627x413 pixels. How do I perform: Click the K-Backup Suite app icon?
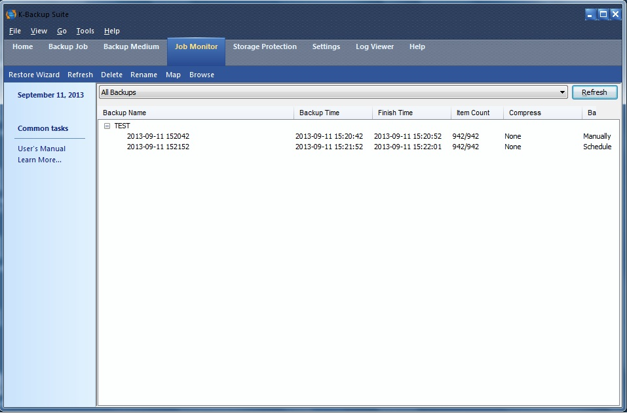click(x=11, y=14)
